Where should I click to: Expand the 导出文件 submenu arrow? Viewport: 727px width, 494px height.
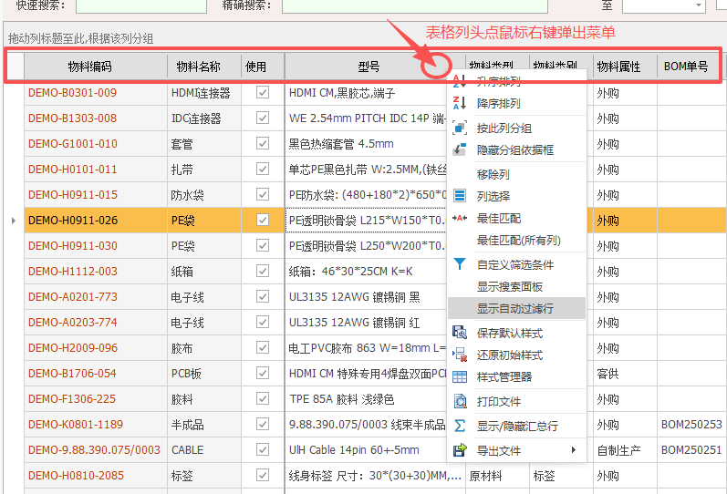(574, 450)
